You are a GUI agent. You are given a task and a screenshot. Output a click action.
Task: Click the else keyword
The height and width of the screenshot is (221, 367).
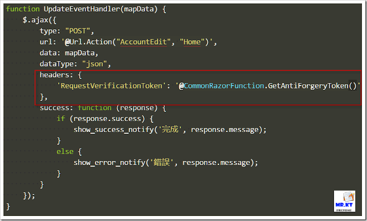[x=65, y=151]
